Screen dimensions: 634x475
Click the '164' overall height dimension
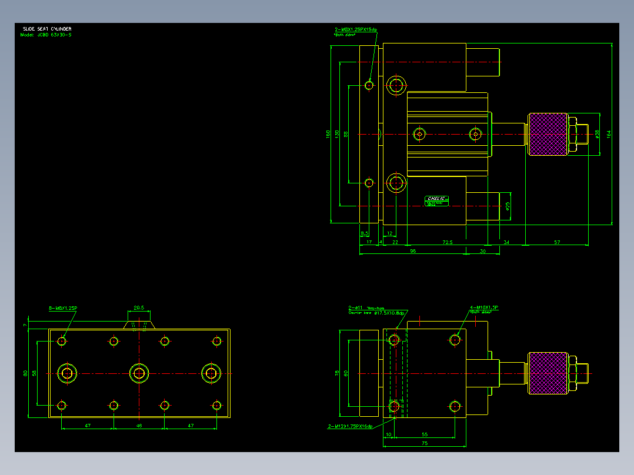coord(609,134)
